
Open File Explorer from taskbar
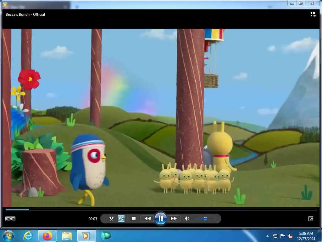click(67, 236)
